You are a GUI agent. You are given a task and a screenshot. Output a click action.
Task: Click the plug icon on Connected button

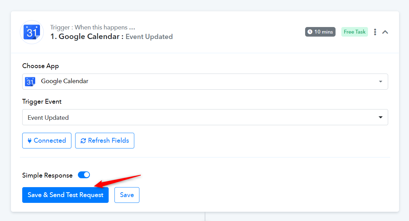[x=29, y=141]
